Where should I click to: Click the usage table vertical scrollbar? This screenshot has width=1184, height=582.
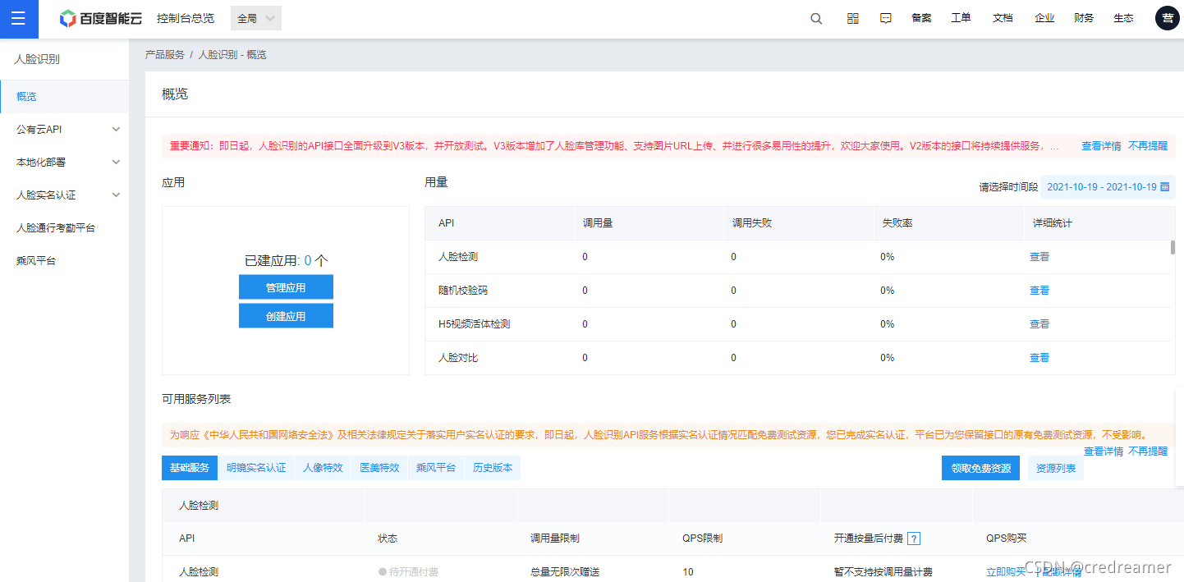tap(1173, 248)
